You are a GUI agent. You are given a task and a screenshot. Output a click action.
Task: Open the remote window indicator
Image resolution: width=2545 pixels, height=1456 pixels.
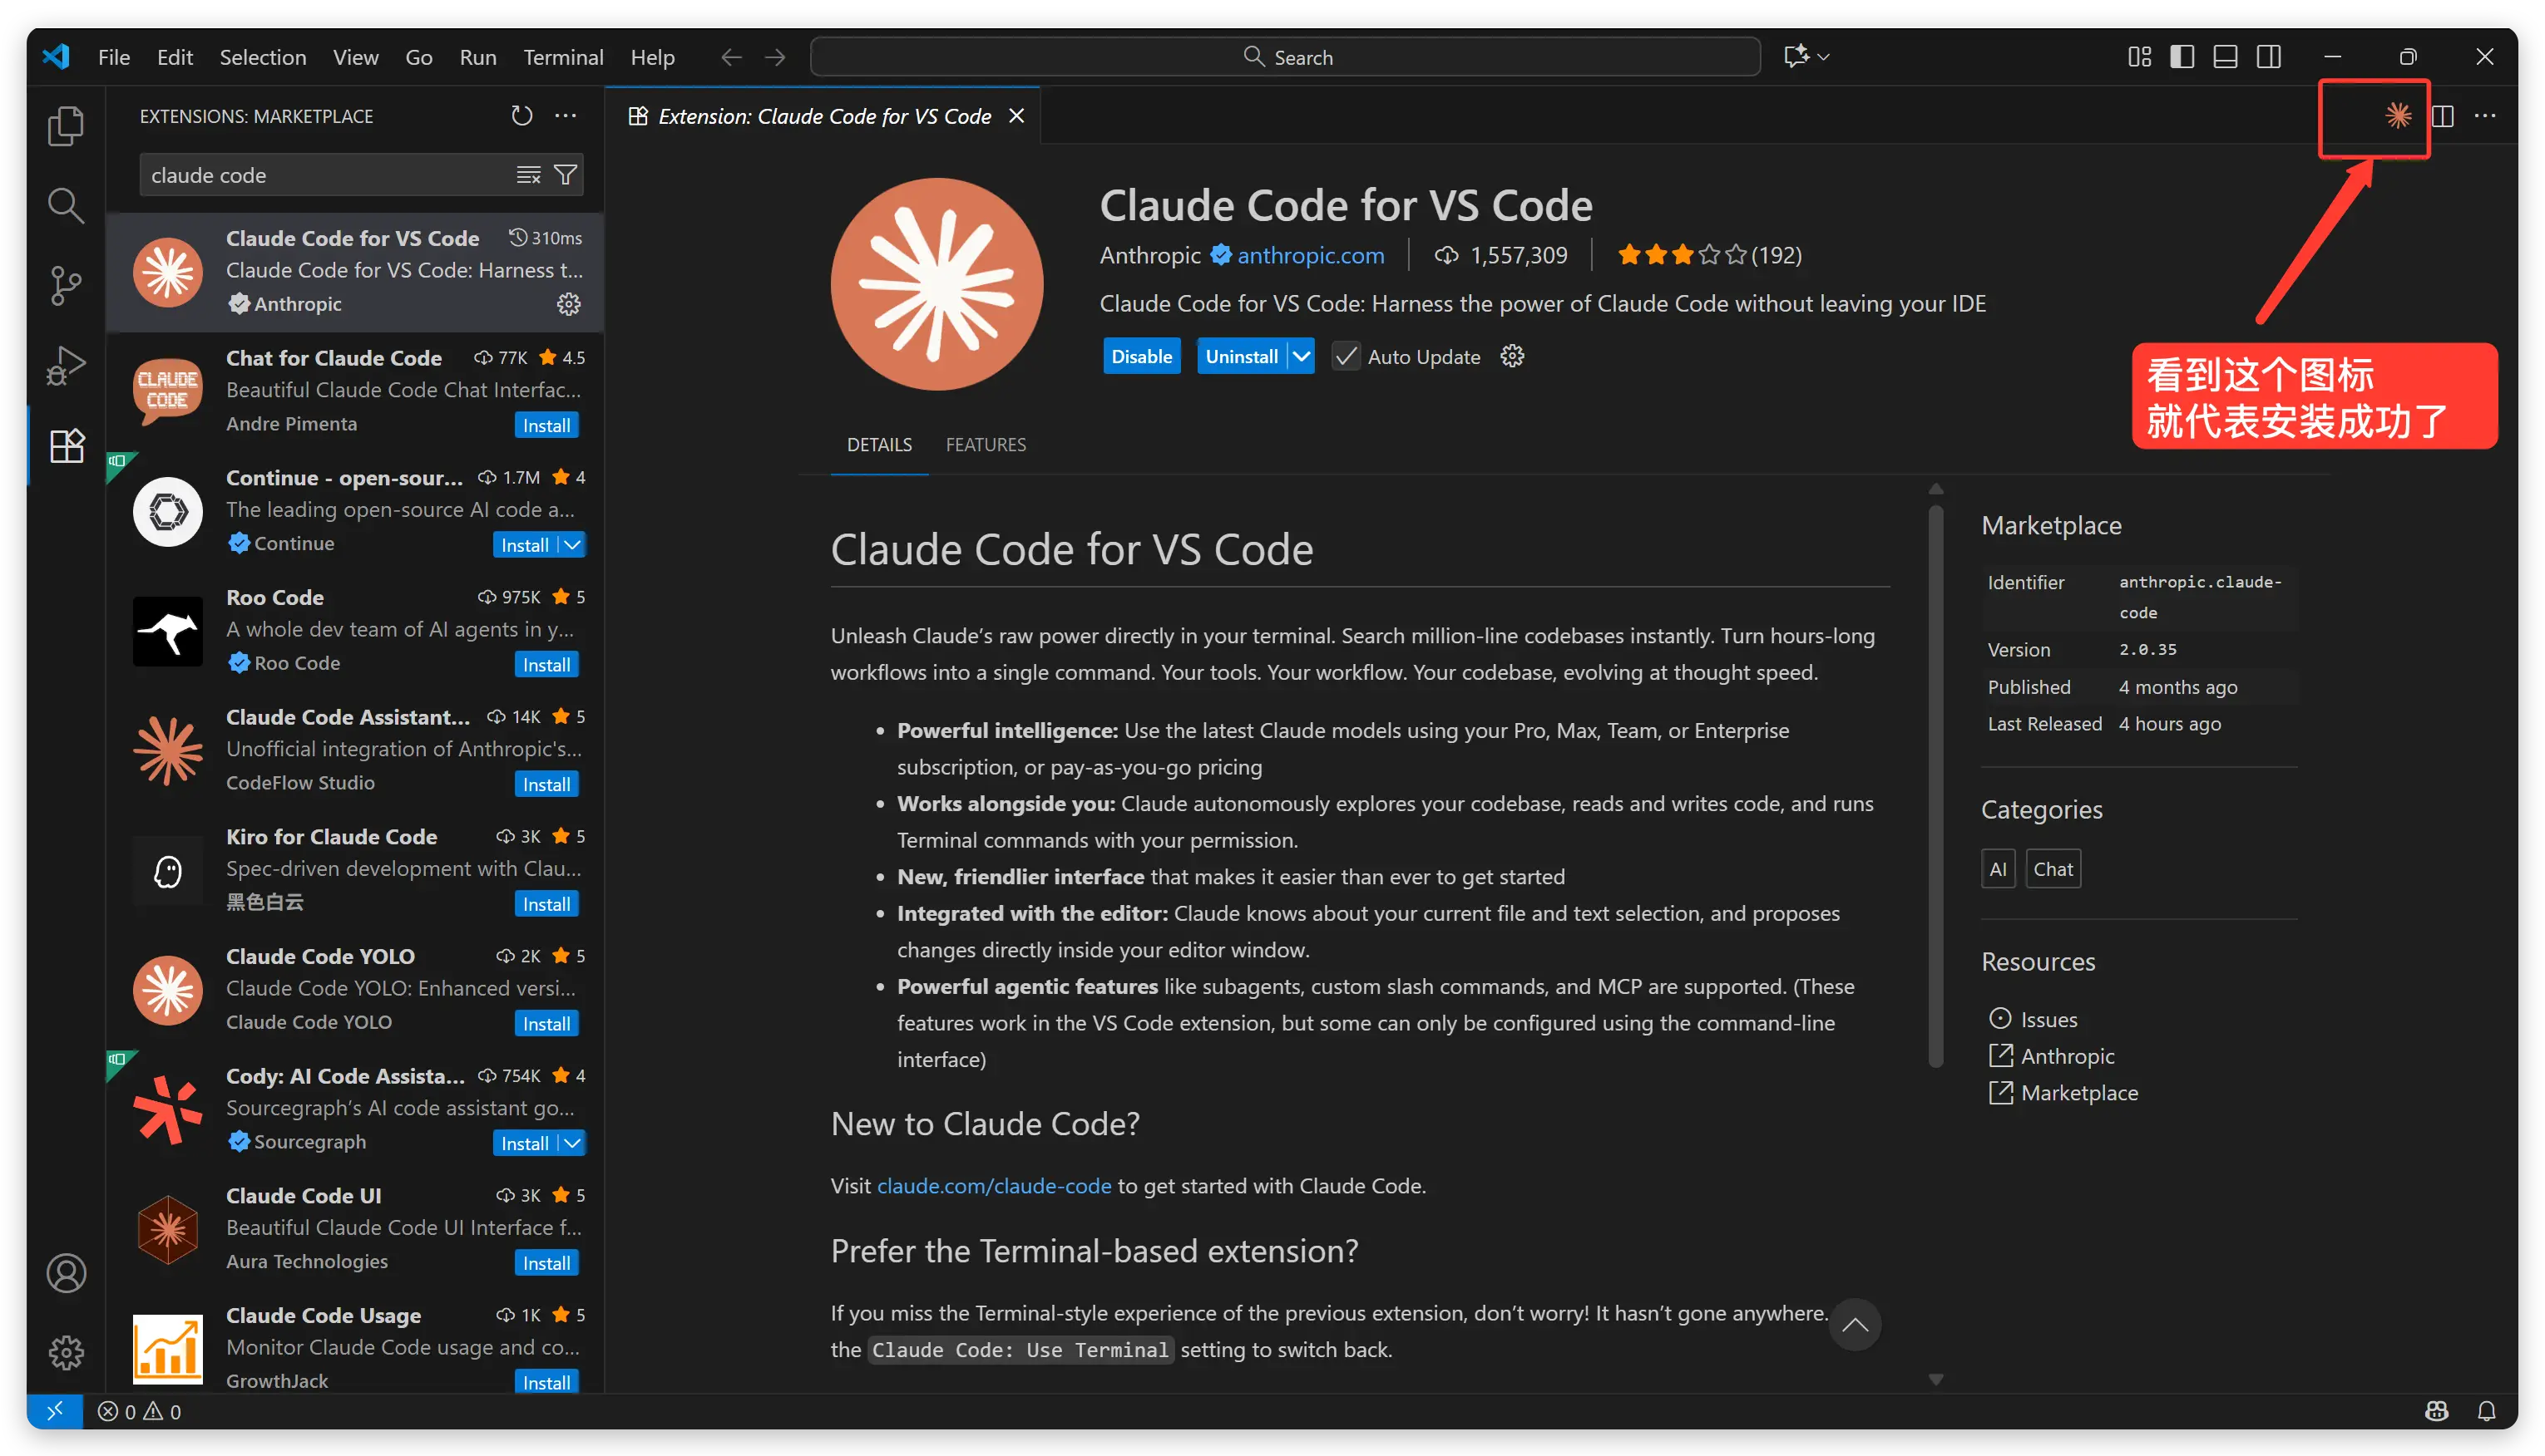pos(55,1411)
